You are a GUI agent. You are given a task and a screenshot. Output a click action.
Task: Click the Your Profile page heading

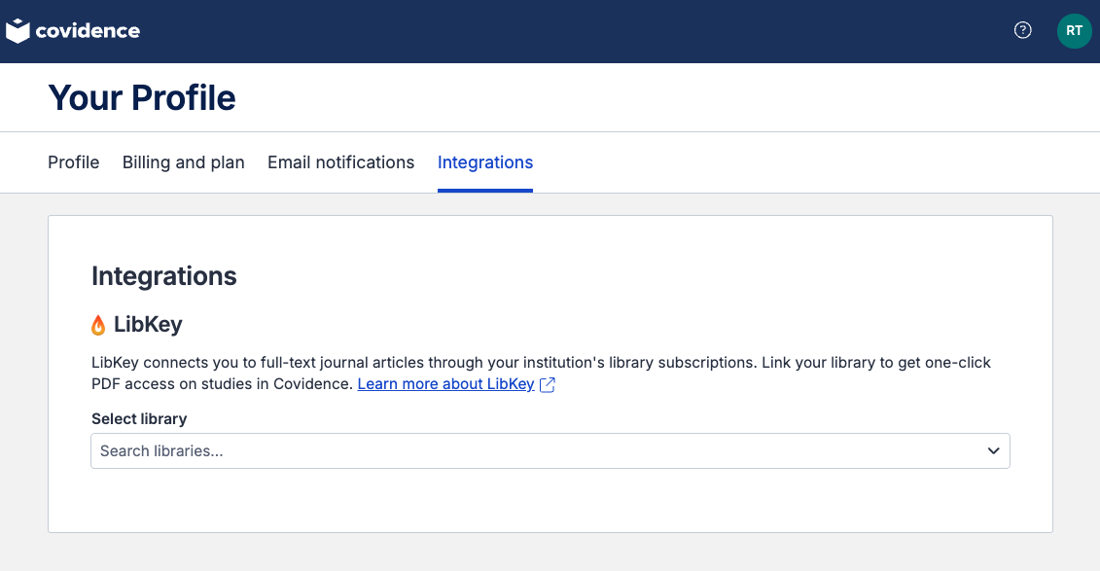pos(142,97)
